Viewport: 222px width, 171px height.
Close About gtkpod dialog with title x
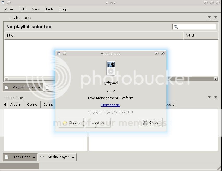click(163, 53)
